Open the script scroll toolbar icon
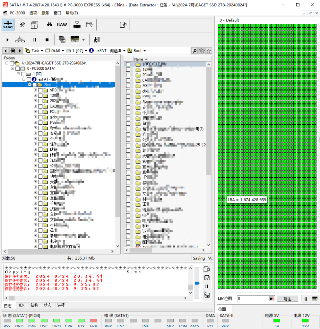The width and height of the screenshot is (320, 329). tap(34, 25)
